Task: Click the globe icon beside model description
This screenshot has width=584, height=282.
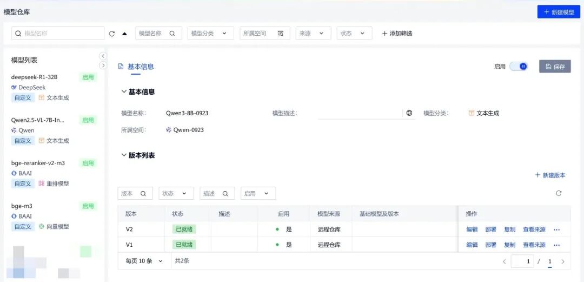Action: point(409,113)
